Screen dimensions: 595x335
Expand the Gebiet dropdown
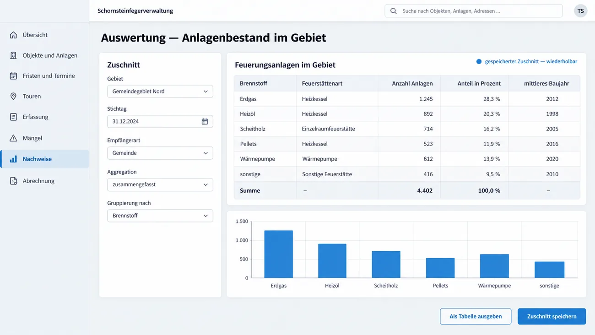pyautogui.click(x=160, y=92)
